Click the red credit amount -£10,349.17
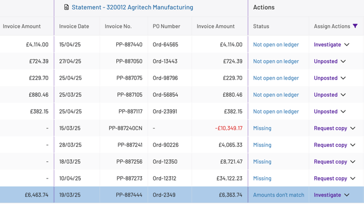Screen dimensions: 364x204 [229, 128]
